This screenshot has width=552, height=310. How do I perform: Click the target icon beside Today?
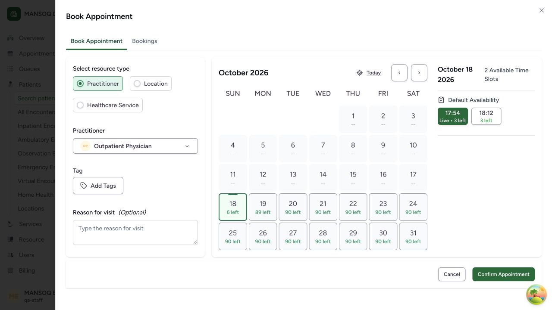pos(360,73)
